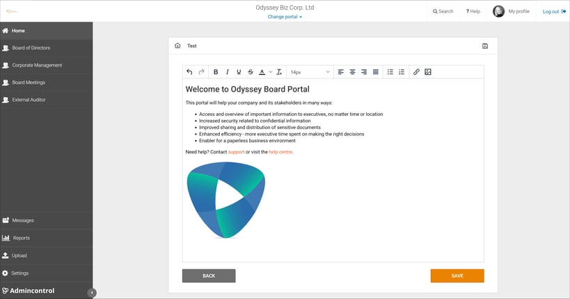This screenshot has height=299, width=570.
Task: Toggle bold formatting
Action: (216, 71)
